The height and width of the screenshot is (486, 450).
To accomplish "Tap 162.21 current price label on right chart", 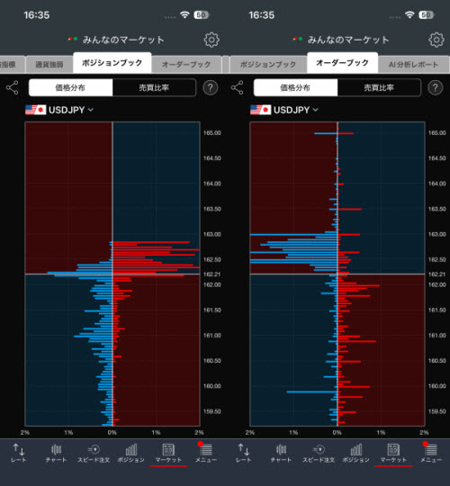I will [437, 274].
